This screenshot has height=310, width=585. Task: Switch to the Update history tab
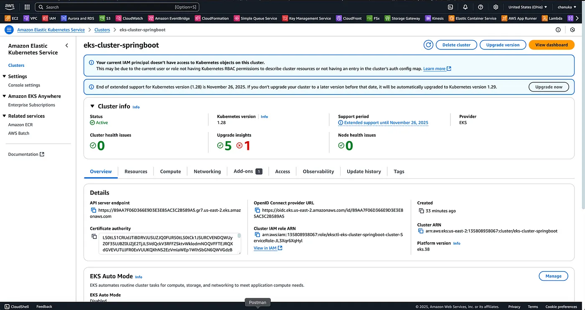pyautogui.click(x=364, y=171)
